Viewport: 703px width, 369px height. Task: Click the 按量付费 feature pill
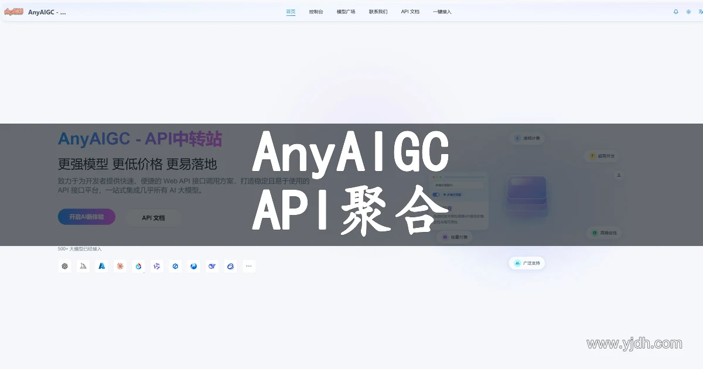[x=454, y=237]
